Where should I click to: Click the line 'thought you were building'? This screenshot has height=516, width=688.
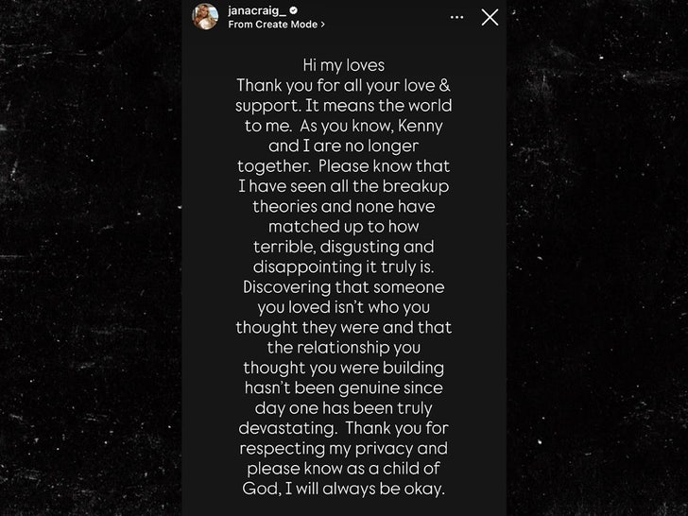coord(343,368)
